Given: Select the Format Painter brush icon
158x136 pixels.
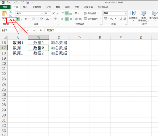Looking at the screenshot, I should pos(11,20).
